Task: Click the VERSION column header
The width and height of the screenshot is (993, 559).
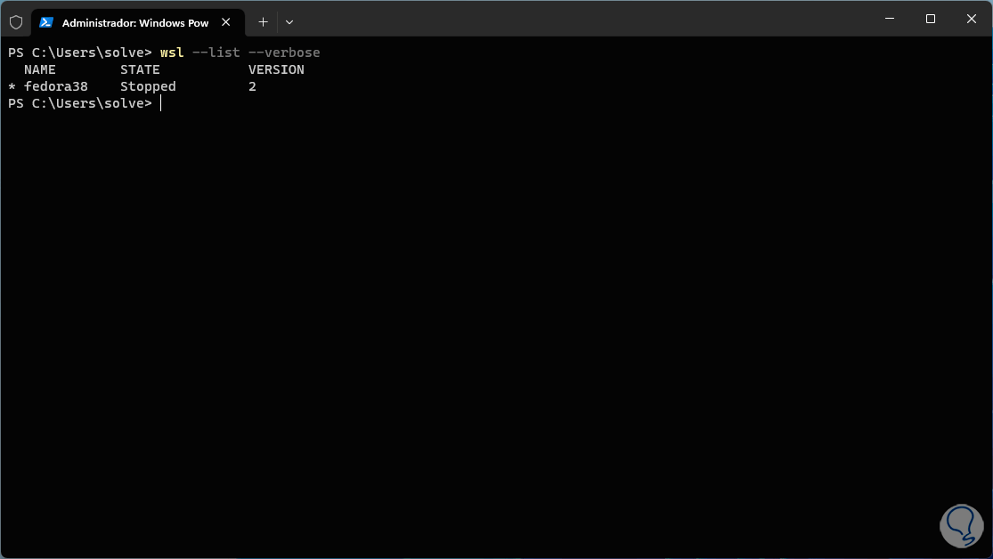Action: pyautogui.click(x=276, y=69)
